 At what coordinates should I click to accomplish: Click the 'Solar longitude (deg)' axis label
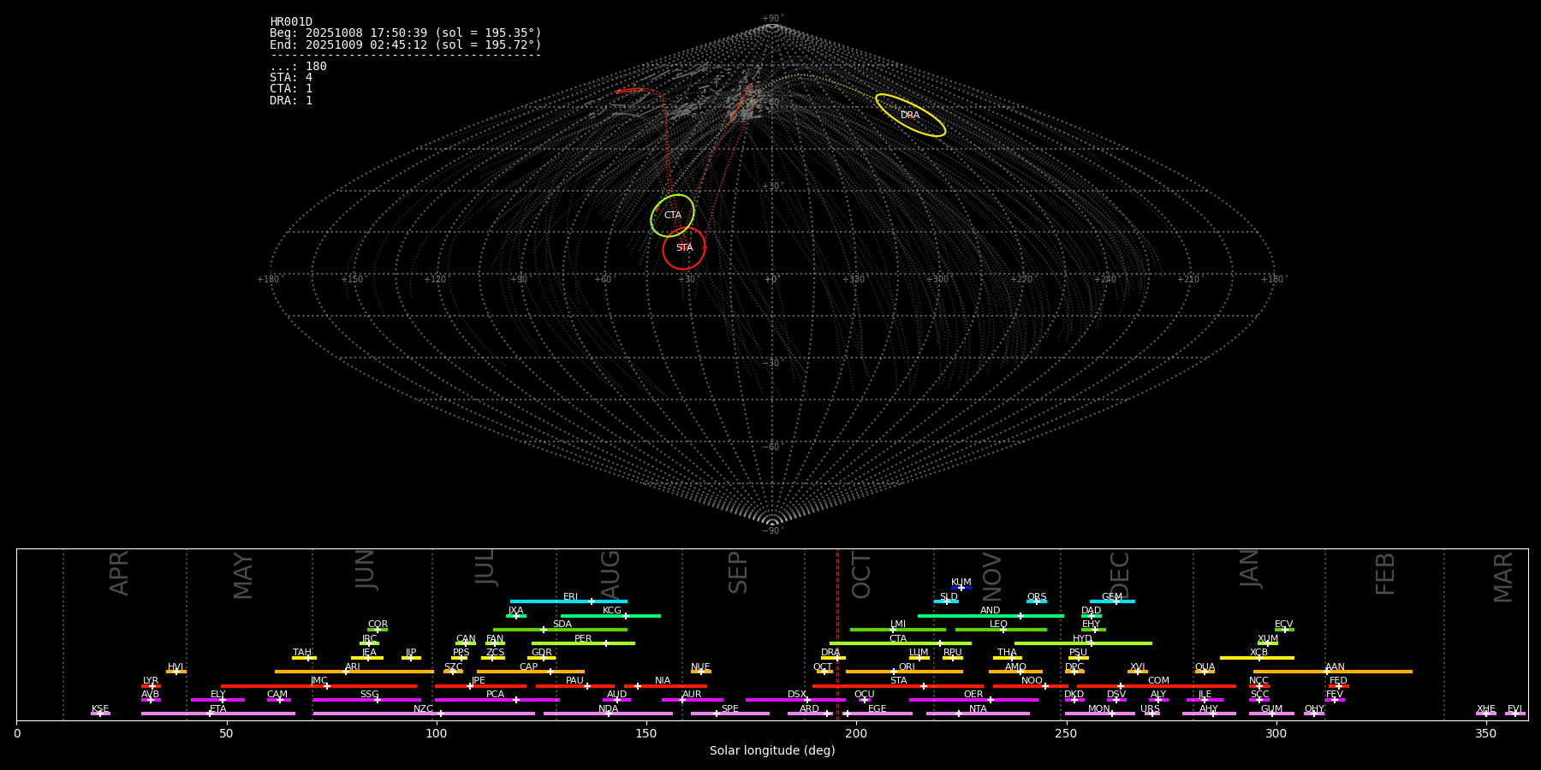pyautogui.click(x=772, y=751)
